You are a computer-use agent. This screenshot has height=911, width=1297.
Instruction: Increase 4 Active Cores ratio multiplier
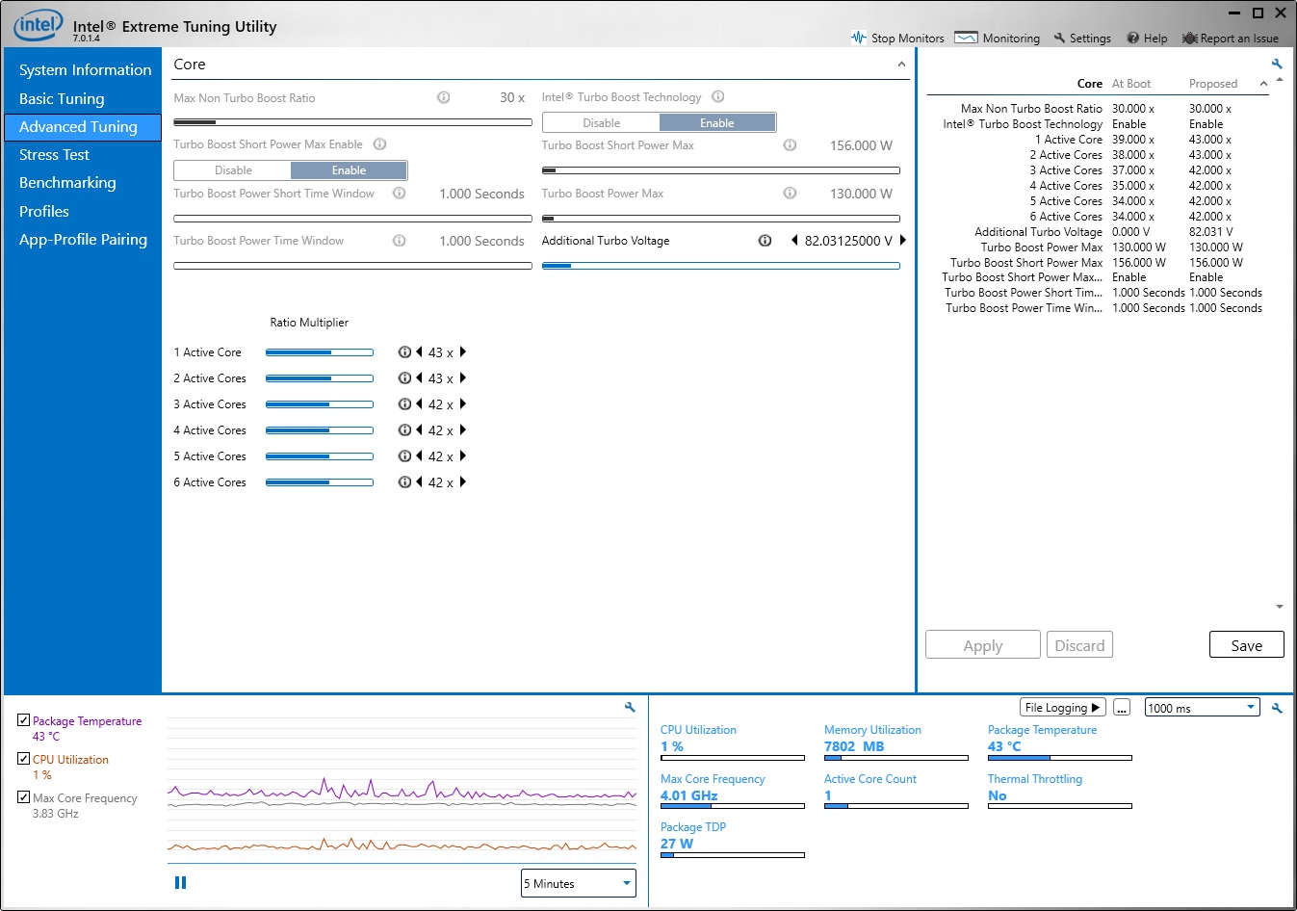[463, 430]
